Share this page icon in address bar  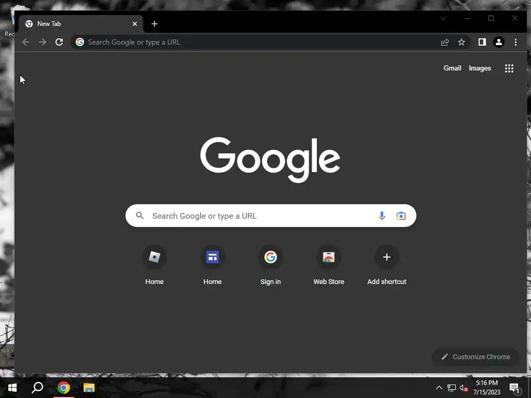pyautogui.click(x=444, y=42)
